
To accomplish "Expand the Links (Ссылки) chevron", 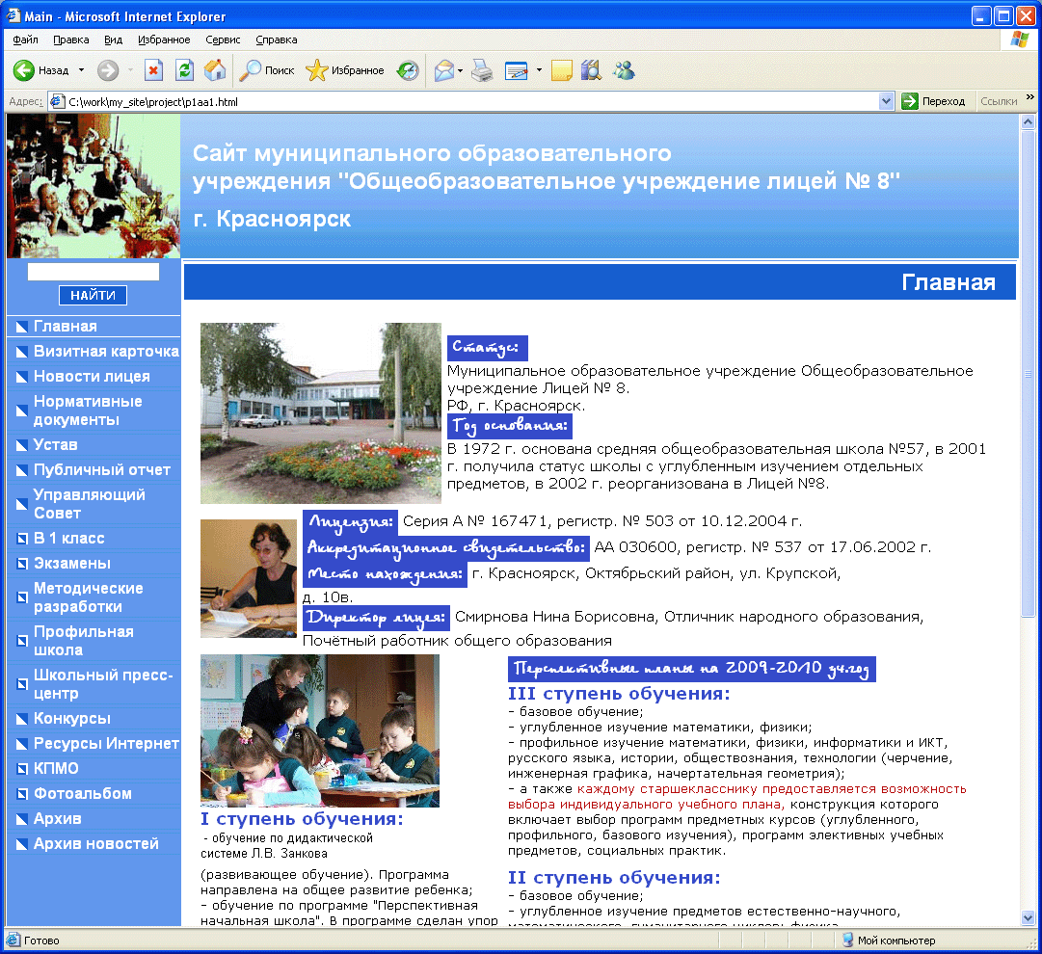I will [1030, 97].
